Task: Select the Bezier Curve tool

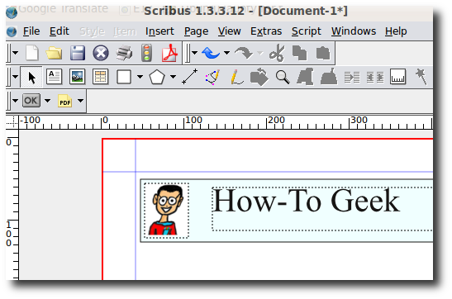Action: tap(213, 77)
